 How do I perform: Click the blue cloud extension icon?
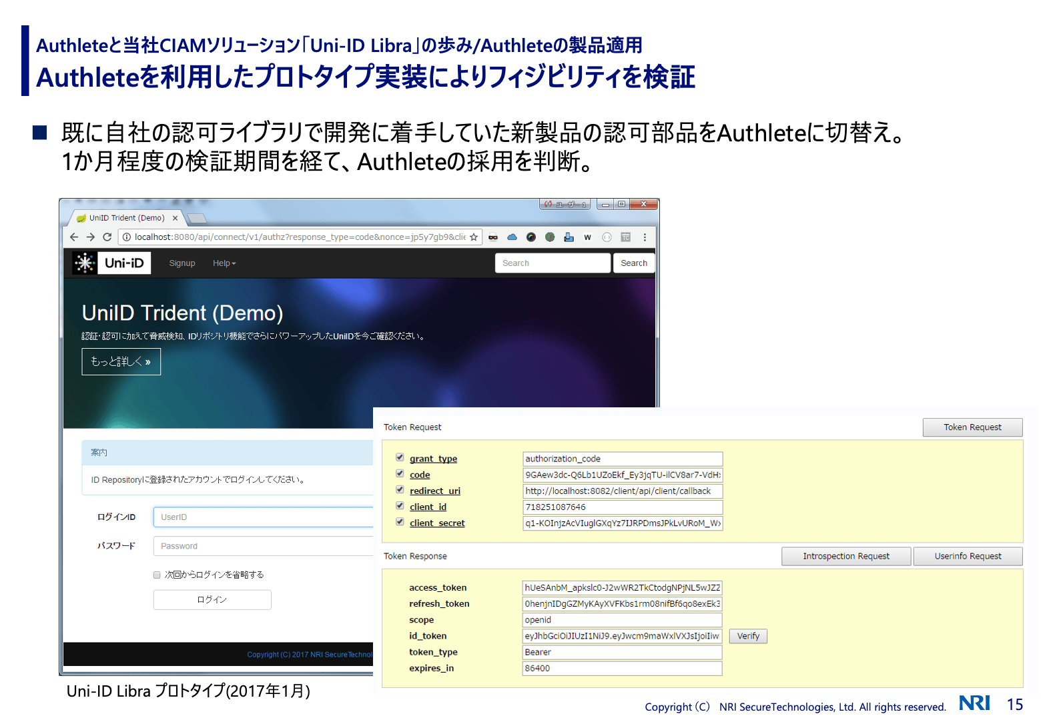click(512, 237)
